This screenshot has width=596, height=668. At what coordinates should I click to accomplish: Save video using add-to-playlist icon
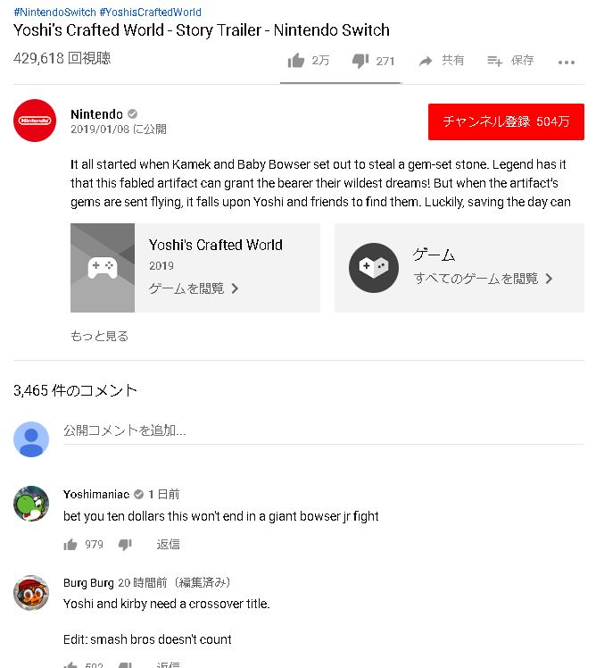point(494,61)
